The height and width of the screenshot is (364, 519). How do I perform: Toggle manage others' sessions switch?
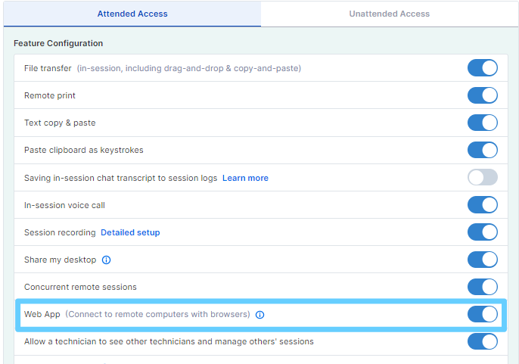tap(483, 341)
